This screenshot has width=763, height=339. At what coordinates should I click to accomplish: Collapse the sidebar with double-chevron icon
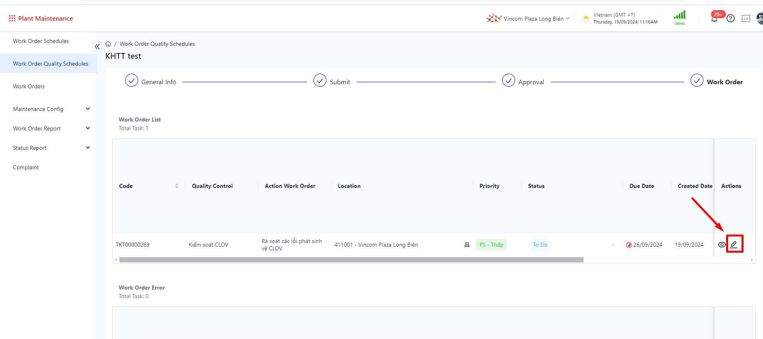click(97, 47)
